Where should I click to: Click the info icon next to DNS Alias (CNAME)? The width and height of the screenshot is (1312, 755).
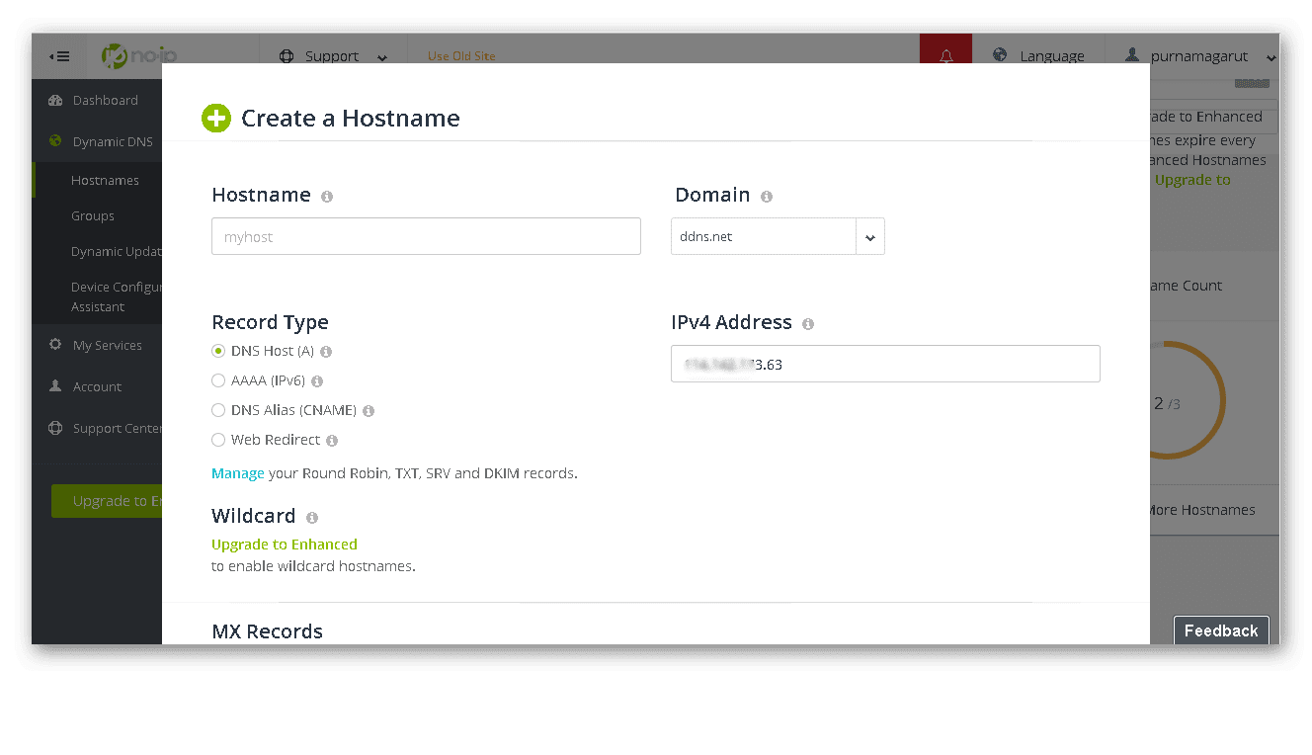click(369, 411)
